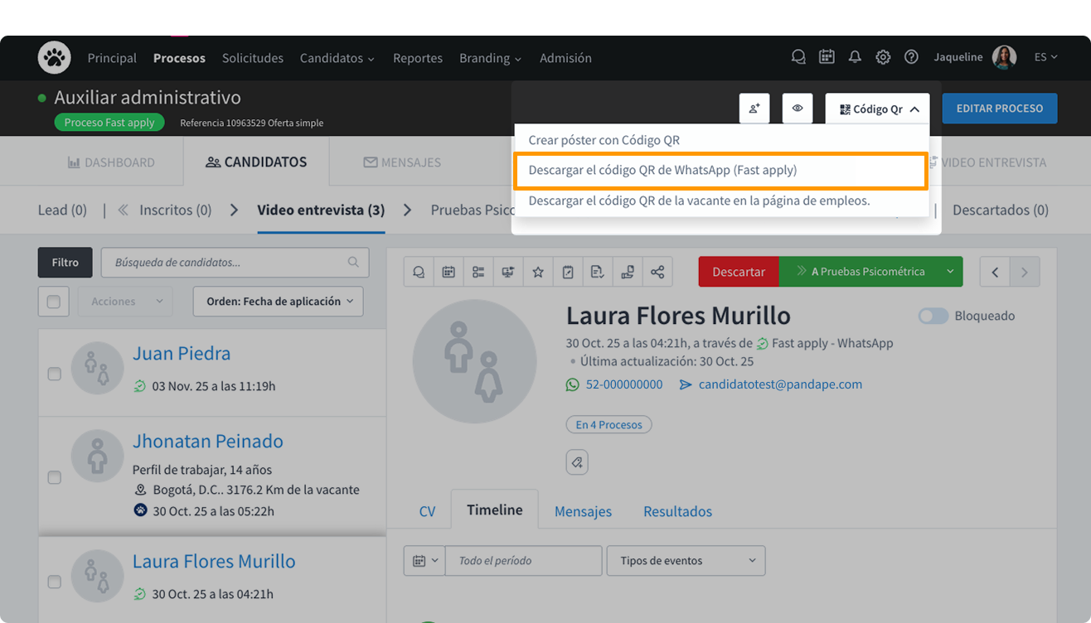Toggle the Bloqueado switch

(x=933, y=316)
